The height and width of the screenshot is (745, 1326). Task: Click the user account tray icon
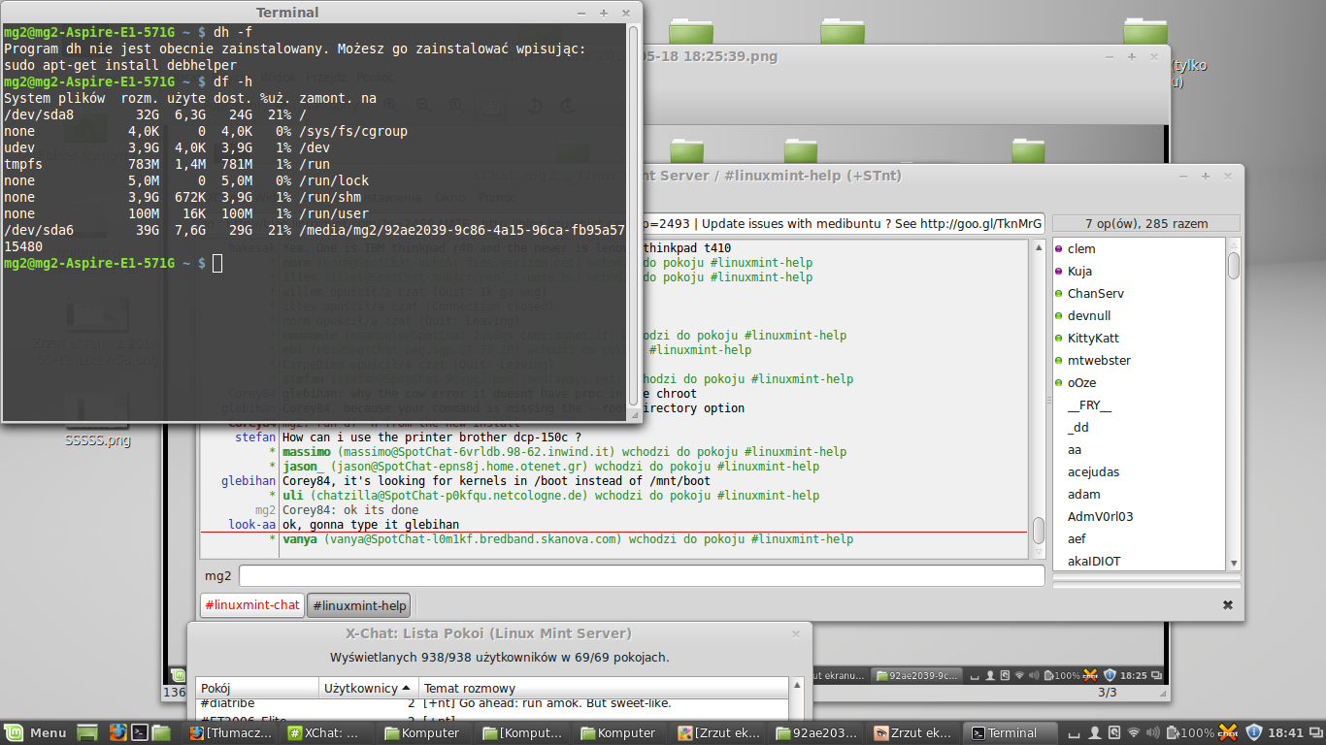(x=1094, y=733)
